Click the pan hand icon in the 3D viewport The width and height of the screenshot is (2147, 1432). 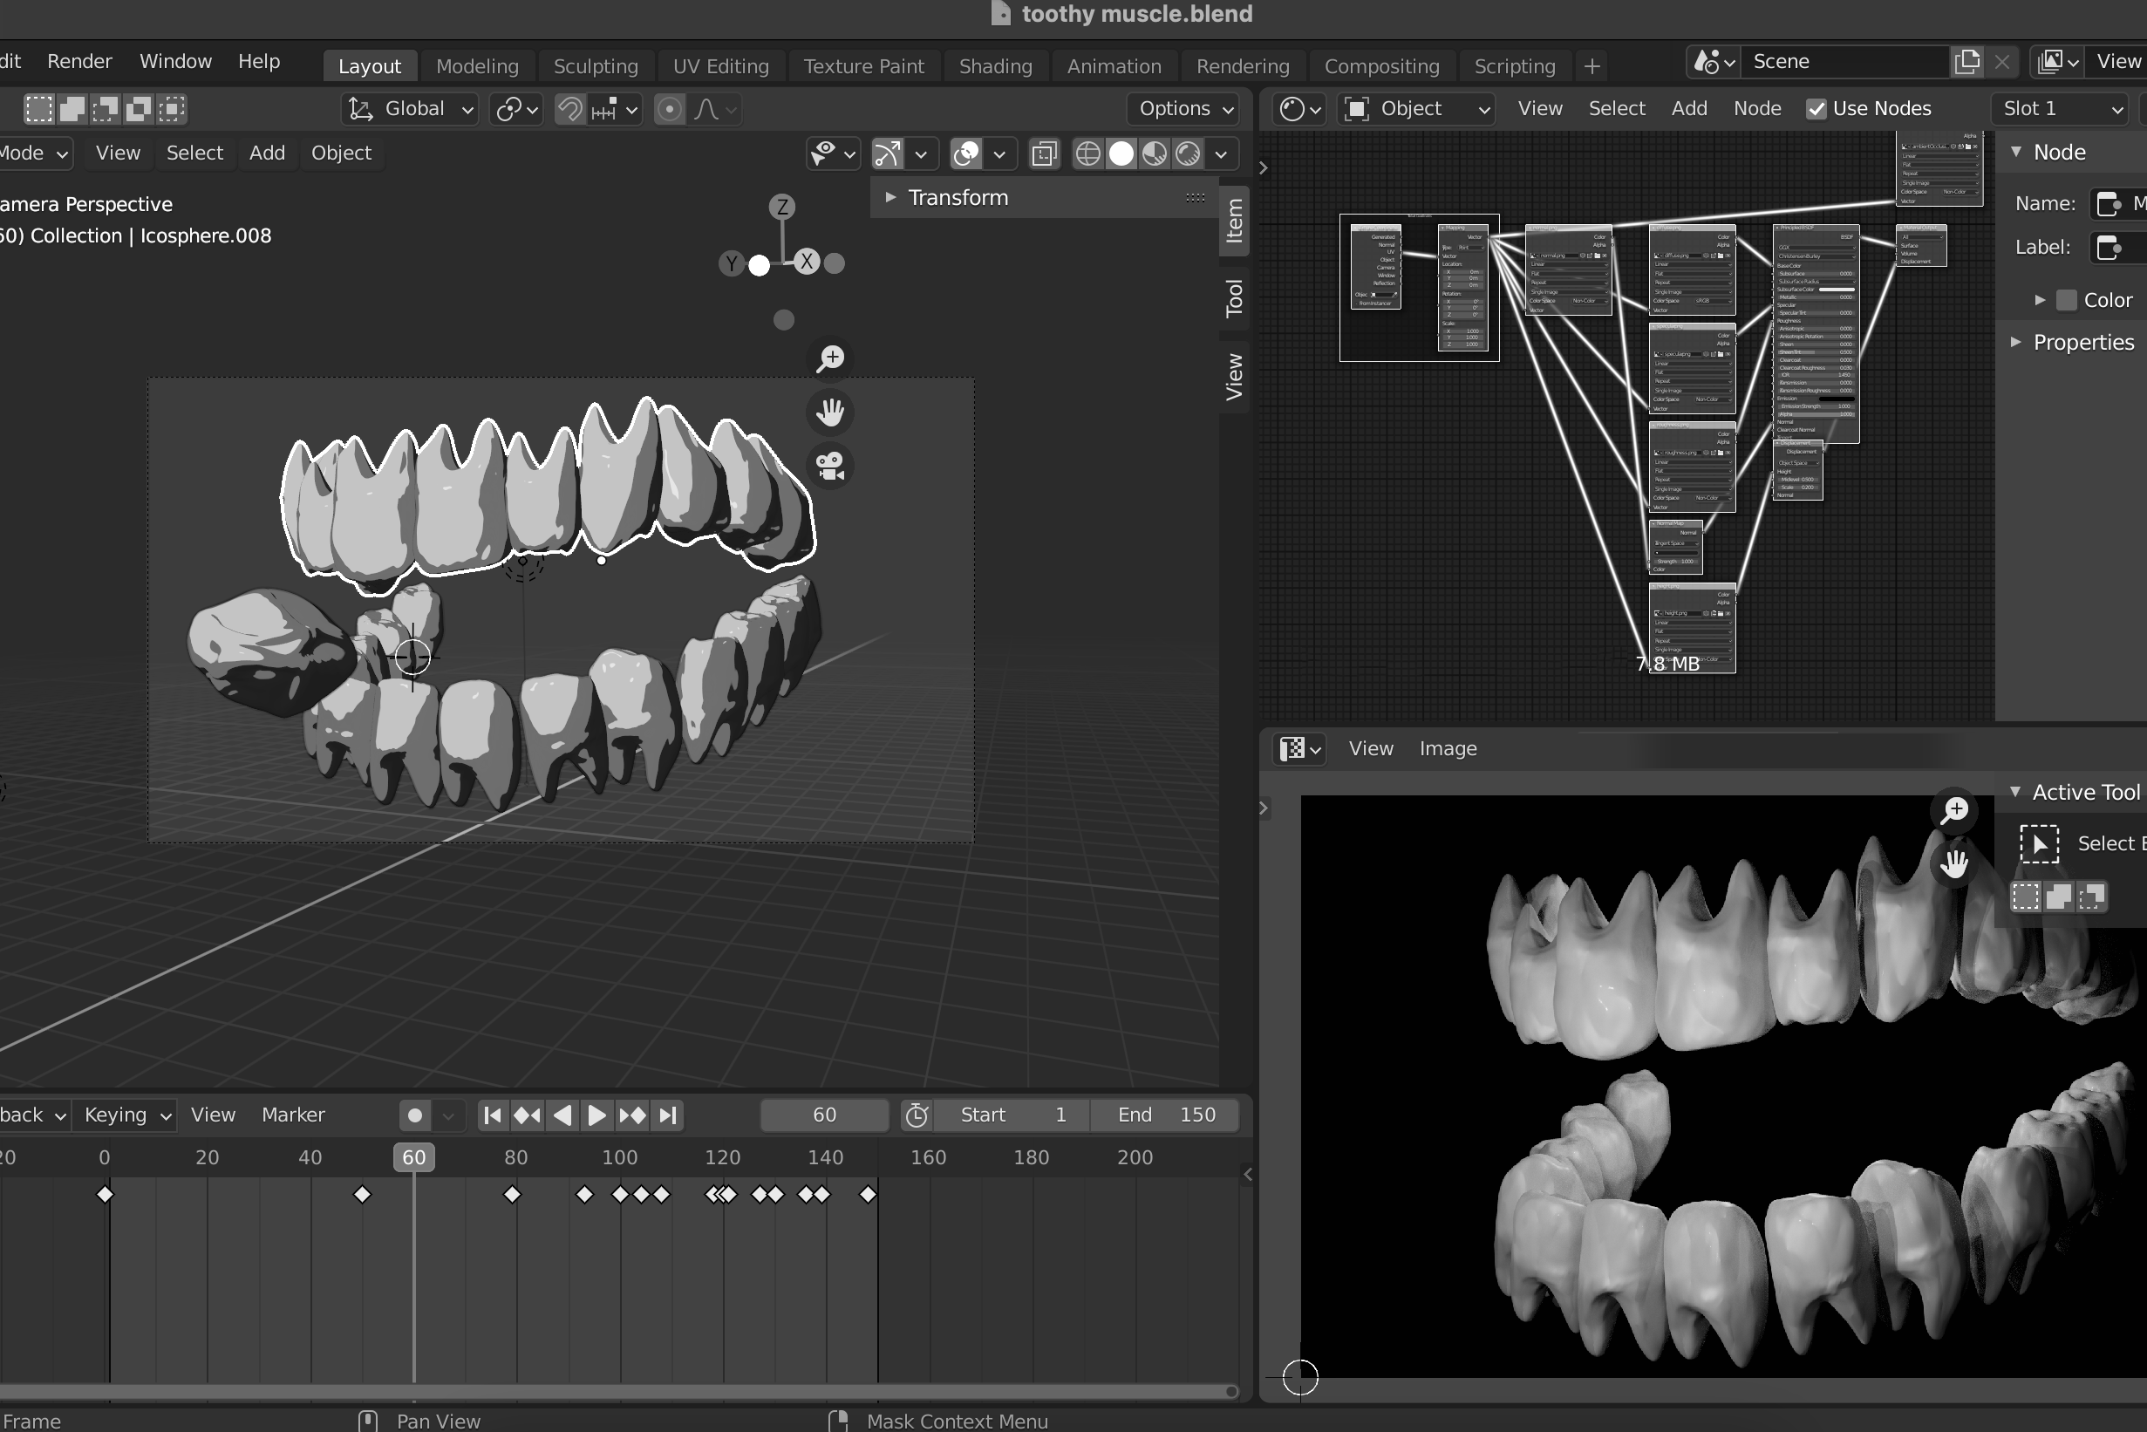coord(830,412)
